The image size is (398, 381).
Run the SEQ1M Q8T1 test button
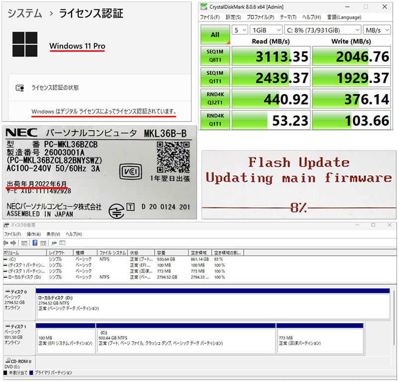point(215,56)
